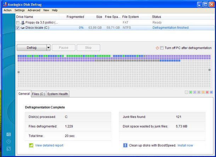216x157 pixels.
Task: Click the floppy drive icon
Action: pos(22,23)
